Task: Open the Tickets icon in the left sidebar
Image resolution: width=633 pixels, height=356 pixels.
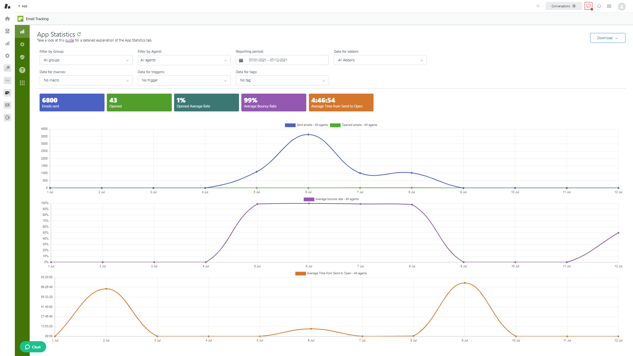Action: click(x=7, y=31)
